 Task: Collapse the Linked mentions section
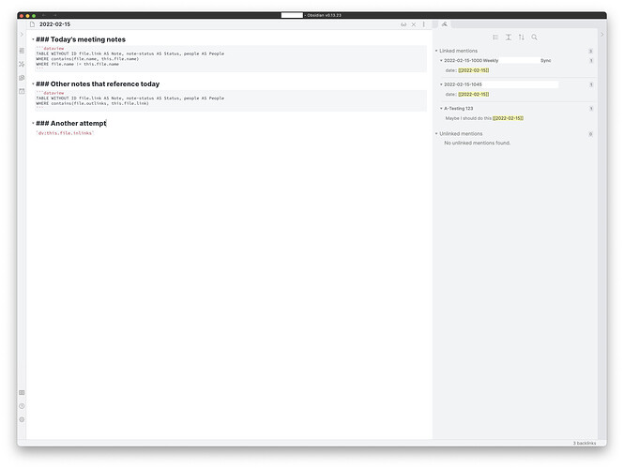click(x=436, y=51)
